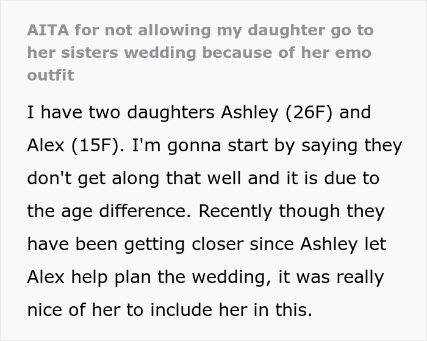The width and height of the screenshot is (427, 341).
Task: Click the word 'saying' in the paragraph
Action: [329, 146]
